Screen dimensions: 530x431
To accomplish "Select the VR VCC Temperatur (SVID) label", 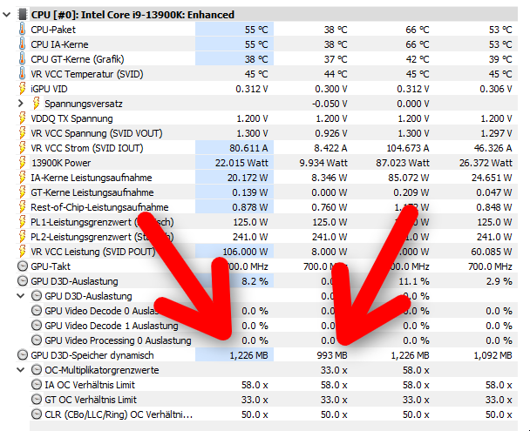I will pos(87,74).
